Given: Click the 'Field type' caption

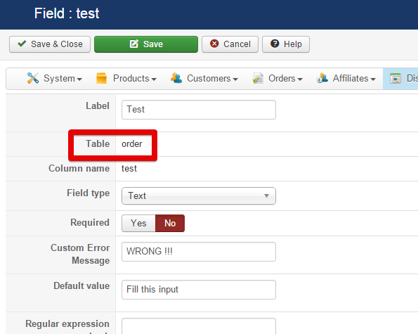Looking at the screenshot, I should tap(89, 193).
